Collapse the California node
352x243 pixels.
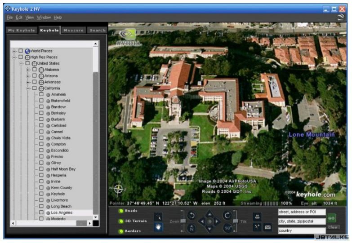pos(28,88)
